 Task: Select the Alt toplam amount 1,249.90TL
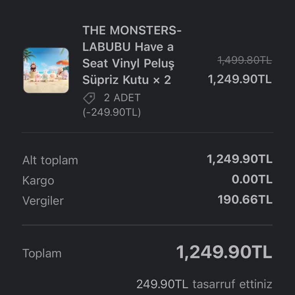coord(240,159)
